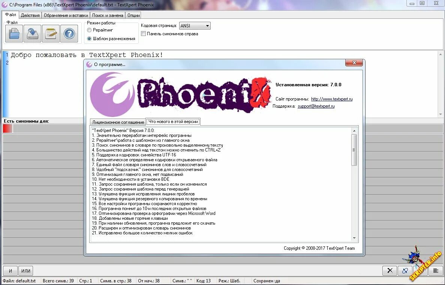
Task: Click the Copyright © 2008-2017 TextXpert Team text
Action: coord(319,248)
